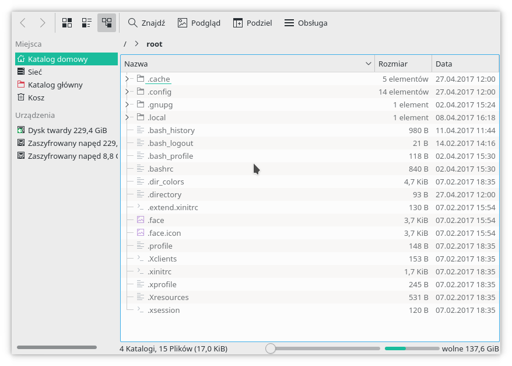
Task: Click the free disk space bar
Action: pyautogui.click(x=412, y=348)
